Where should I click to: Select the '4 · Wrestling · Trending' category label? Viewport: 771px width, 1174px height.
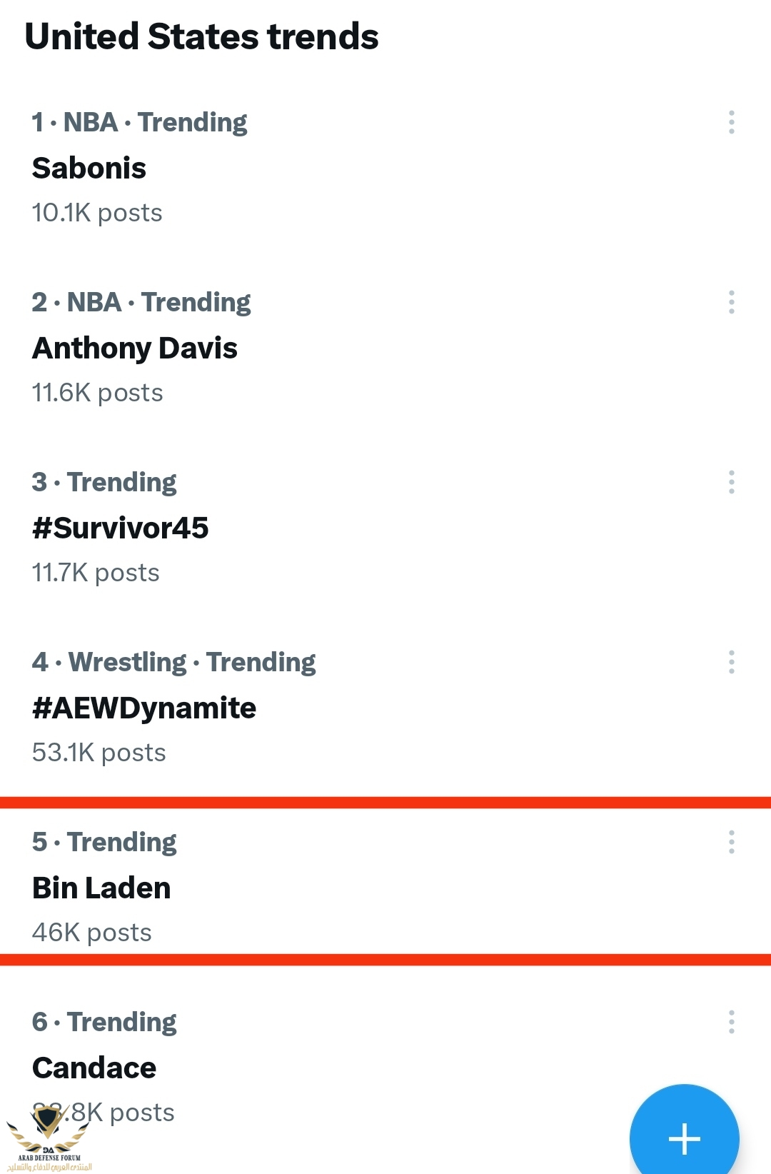pos(173,663)
